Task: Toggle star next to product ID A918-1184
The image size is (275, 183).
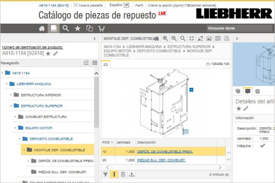Action: 48,53
